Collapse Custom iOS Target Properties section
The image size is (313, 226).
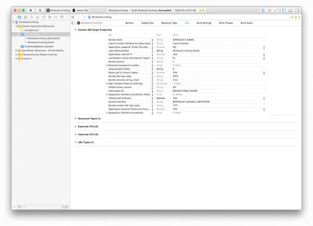[x=76, y=30]
